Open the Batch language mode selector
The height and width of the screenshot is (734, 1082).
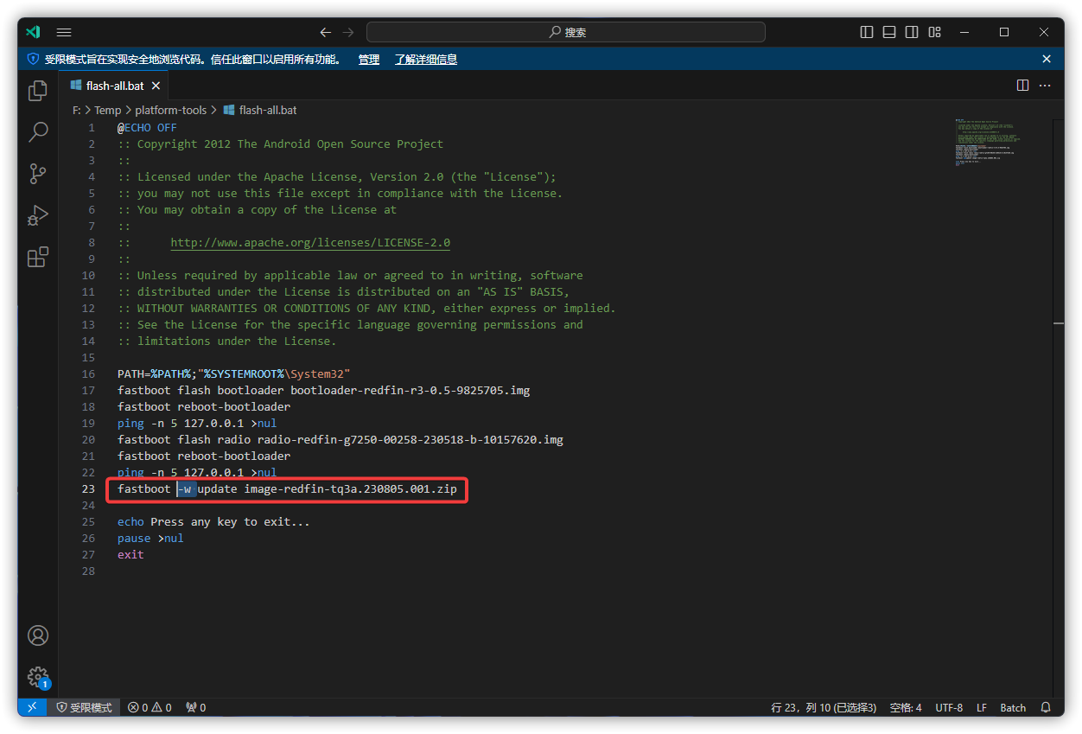tap(1013, 707)
